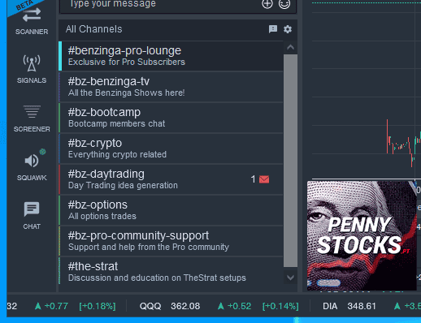Screen dimensions: 421x323
Task: Open the Screener tool in sidebar
Action: [x=32, y=118]
